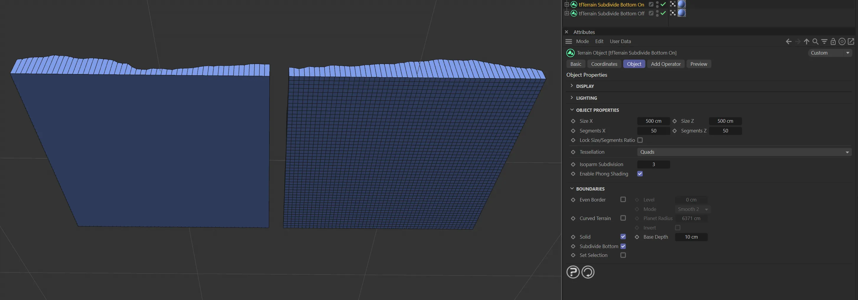Open the Tessellation Quads dropdown

[744, 152]
